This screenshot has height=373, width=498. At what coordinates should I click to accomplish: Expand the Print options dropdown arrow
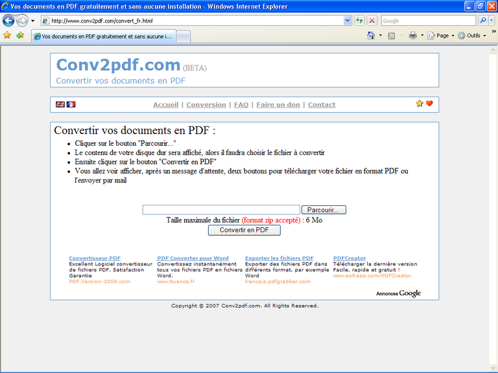coord(422,36)
